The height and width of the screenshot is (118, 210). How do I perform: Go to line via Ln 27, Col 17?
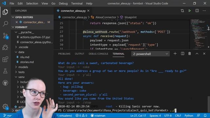[x=138, y=115]
